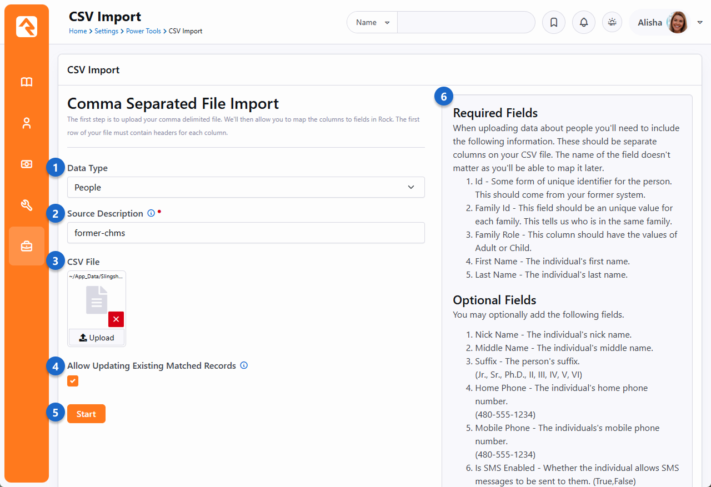Image resolution: width=711 pixels, height=487 pixels.
Task: Open the person icon in sidebar
Action: 27,123
